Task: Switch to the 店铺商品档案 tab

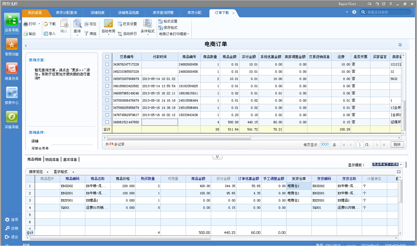Action: 128,13
